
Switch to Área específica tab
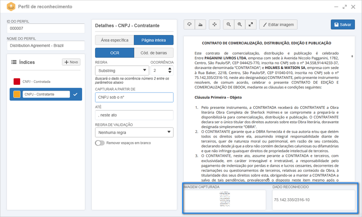[x=115, y=40]
